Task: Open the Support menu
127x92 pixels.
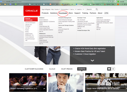Action: tap(77, 13)
